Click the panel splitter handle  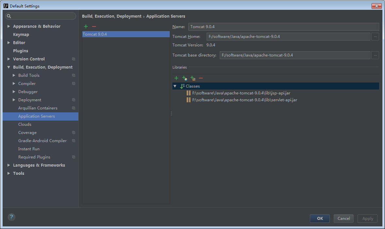(171, 113)
